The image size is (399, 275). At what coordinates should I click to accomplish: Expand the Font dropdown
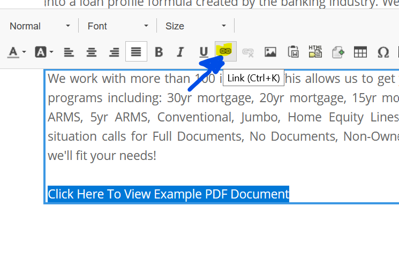coord(118,26)
